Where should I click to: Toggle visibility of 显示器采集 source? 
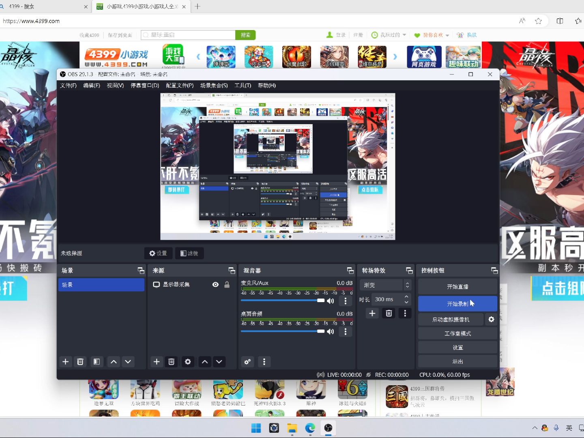[215, 285]
